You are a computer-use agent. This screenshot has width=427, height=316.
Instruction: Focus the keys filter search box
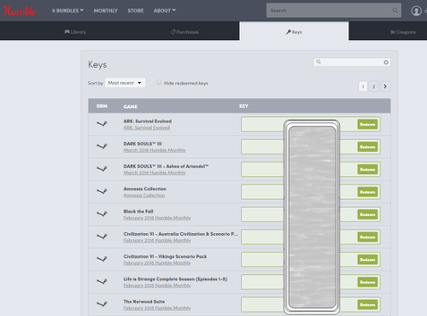(352, 62)
